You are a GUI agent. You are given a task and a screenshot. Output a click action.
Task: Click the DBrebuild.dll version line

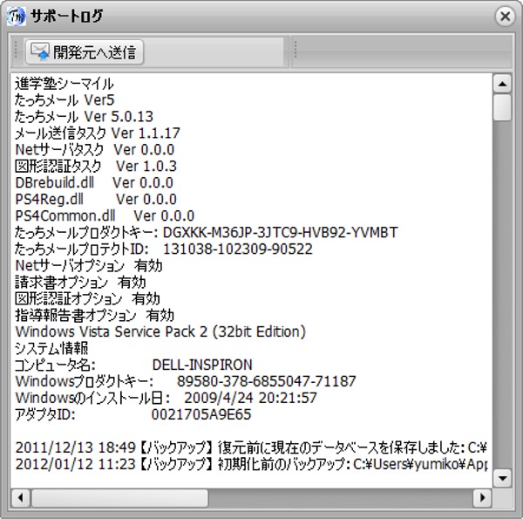(94, 183)
